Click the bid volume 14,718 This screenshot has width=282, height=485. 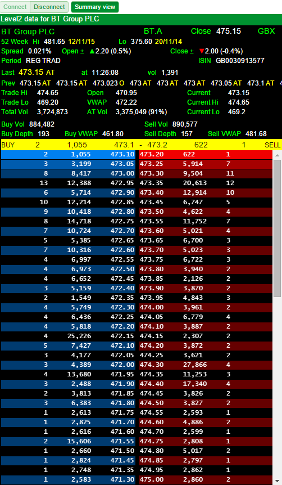pyautogui.click(x=79, y=222)
